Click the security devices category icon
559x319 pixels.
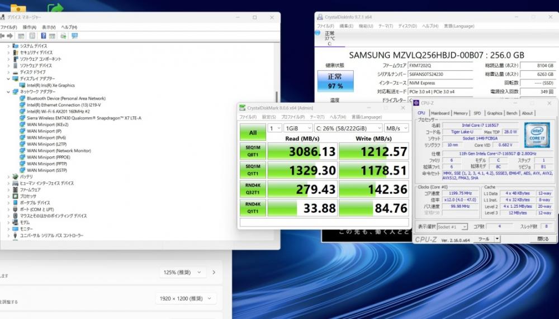pyautogui.click(x=15, y=53)
